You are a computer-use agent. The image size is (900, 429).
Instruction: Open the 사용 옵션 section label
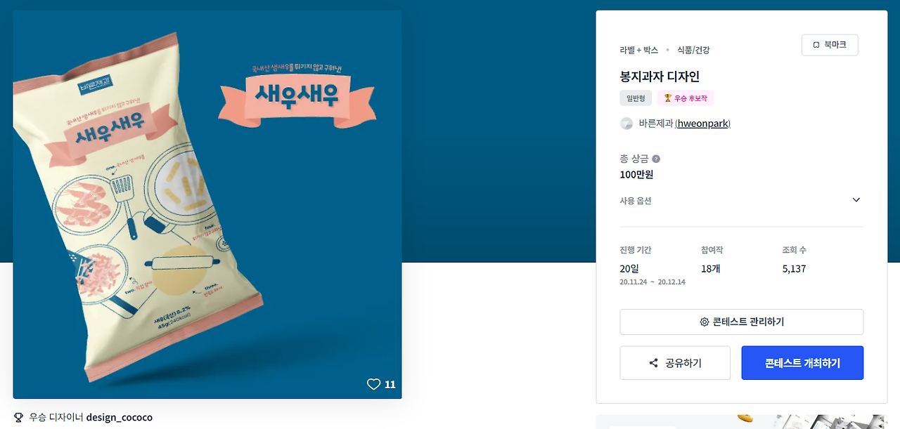coord(636,201)
